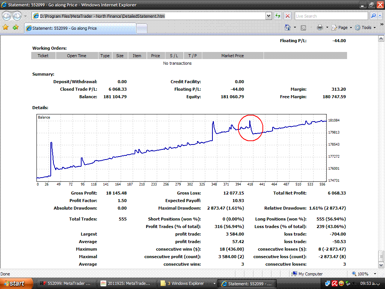Click the Refresh page icon
Screen dimensions: 385x289
[x=278, y=16]
